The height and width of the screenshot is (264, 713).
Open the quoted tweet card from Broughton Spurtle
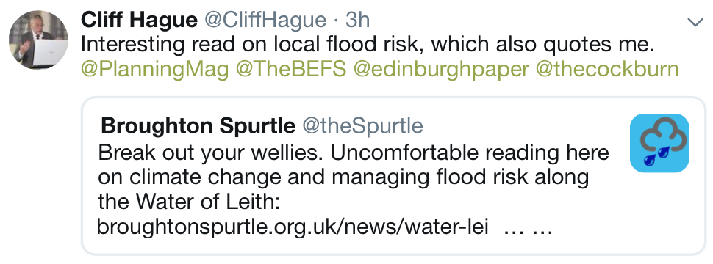click(x=394, y=175)
